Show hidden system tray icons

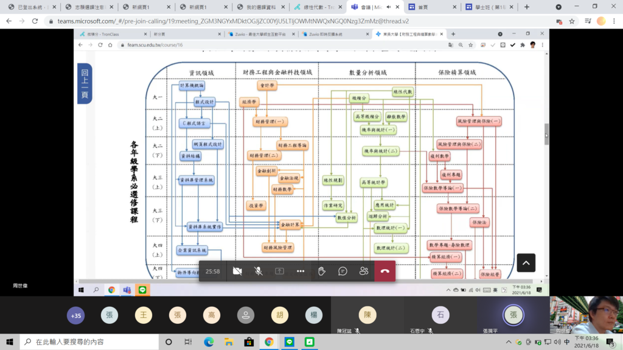click(x=509, y=342)
